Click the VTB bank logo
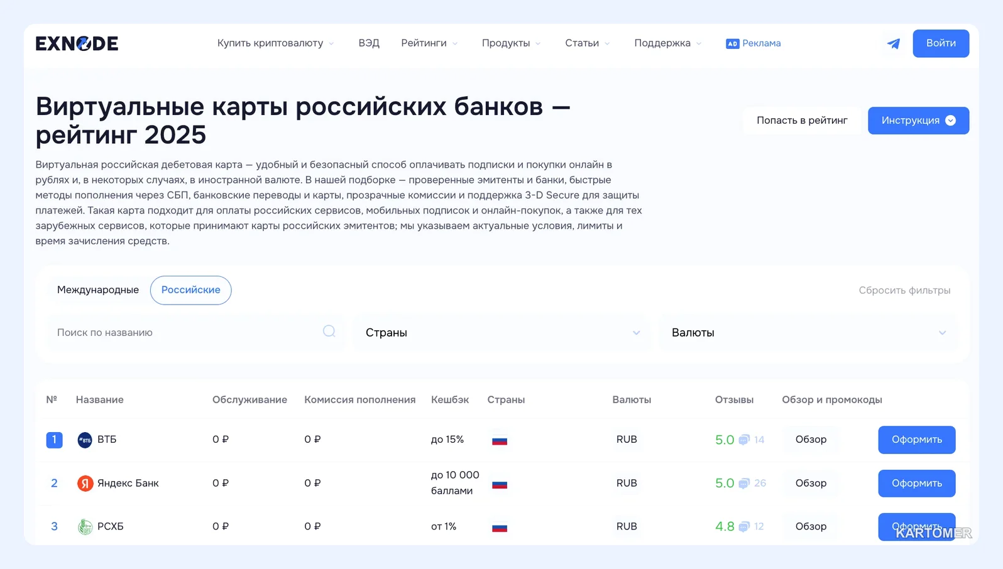The width and height of the screenshot is (1003, 569). tap(85, 440)
